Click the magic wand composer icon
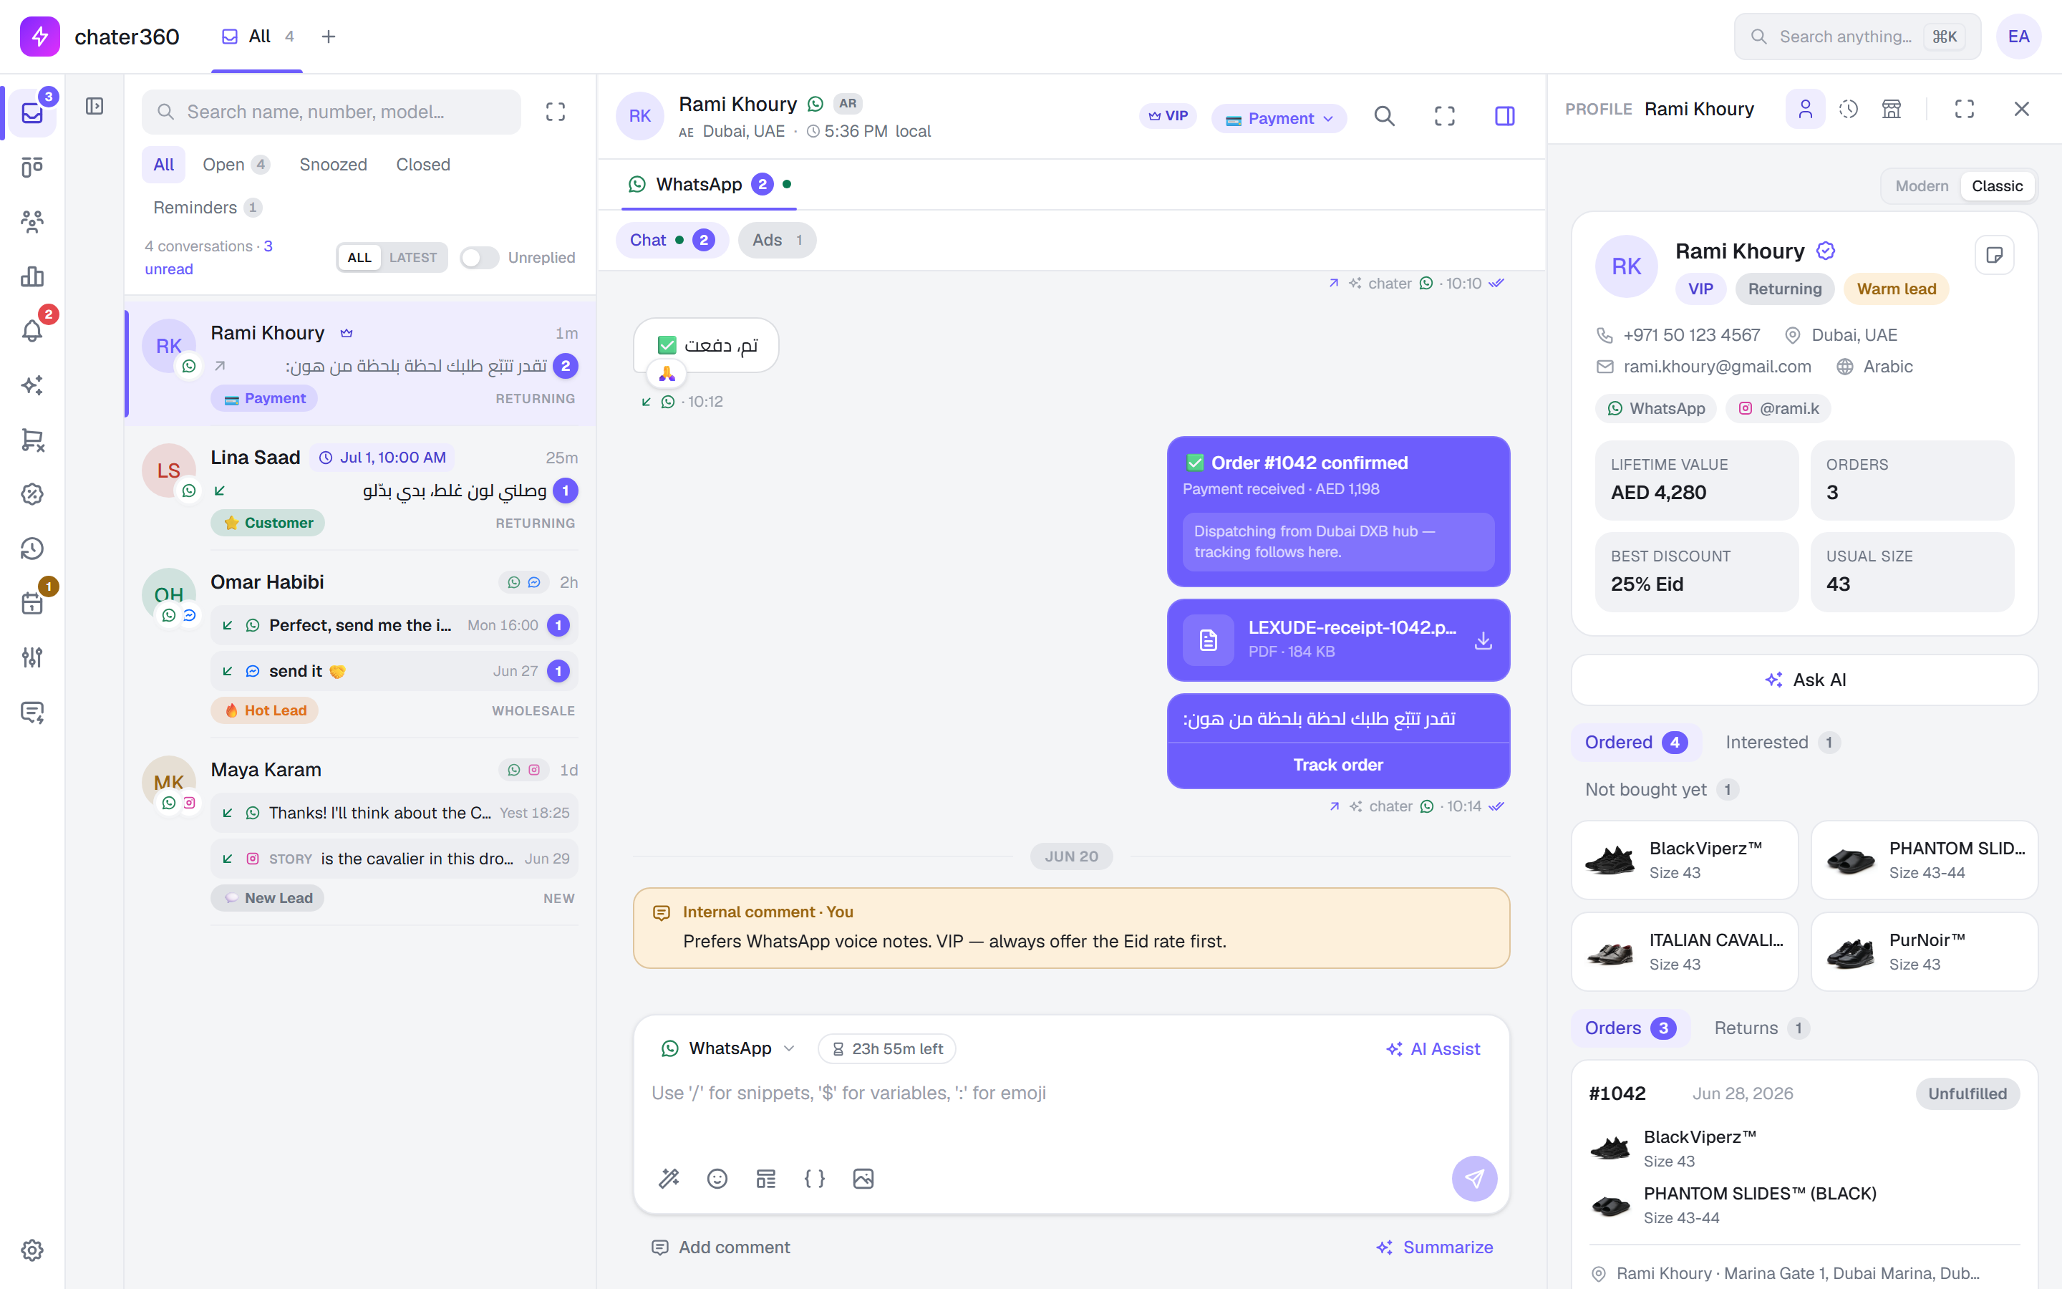Image resolution: width=2062 pixels, height=1289 pixels. 669,1178
